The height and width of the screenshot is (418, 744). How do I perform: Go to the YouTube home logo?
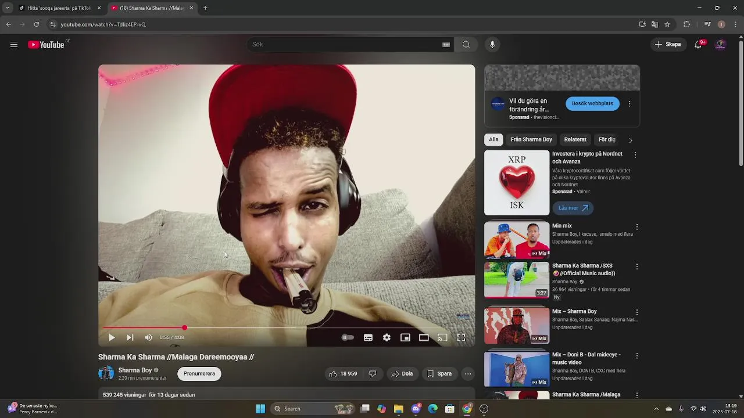pos(46,45)
